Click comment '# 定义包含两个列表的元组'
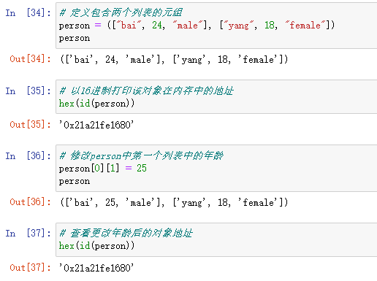 121,12
